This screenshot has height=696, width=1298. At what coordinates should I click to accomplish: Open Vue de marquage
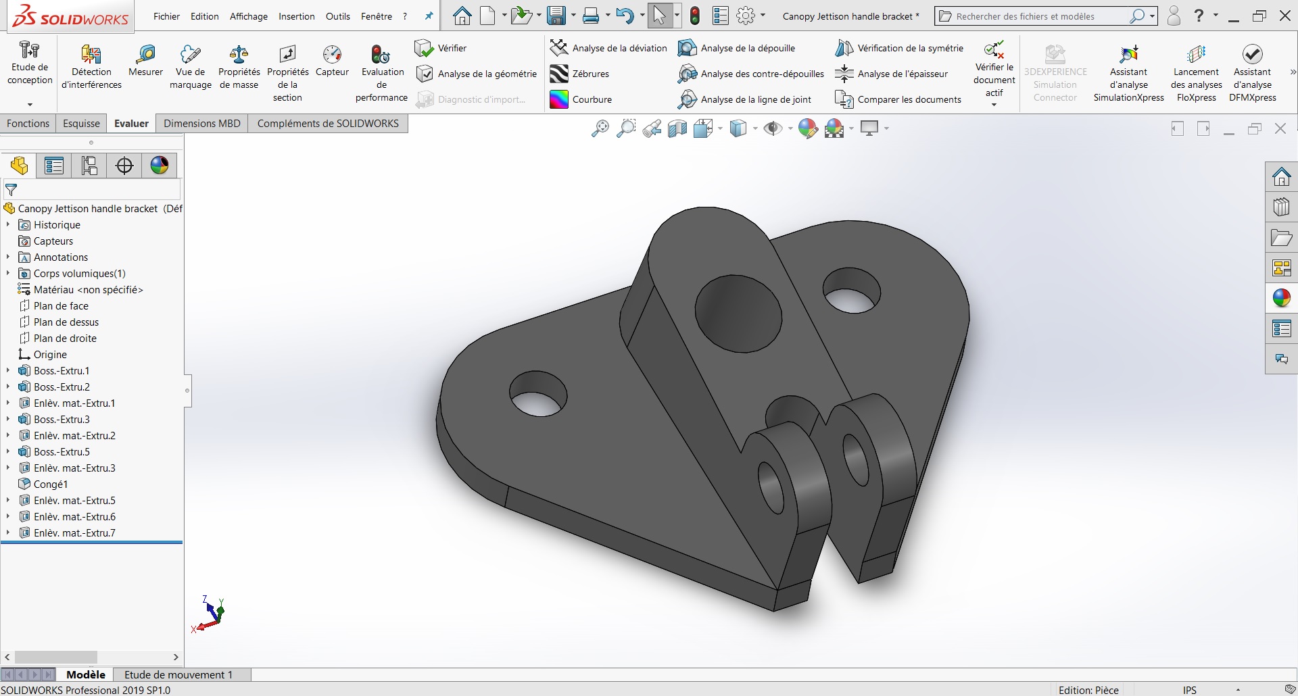[190, 68]
